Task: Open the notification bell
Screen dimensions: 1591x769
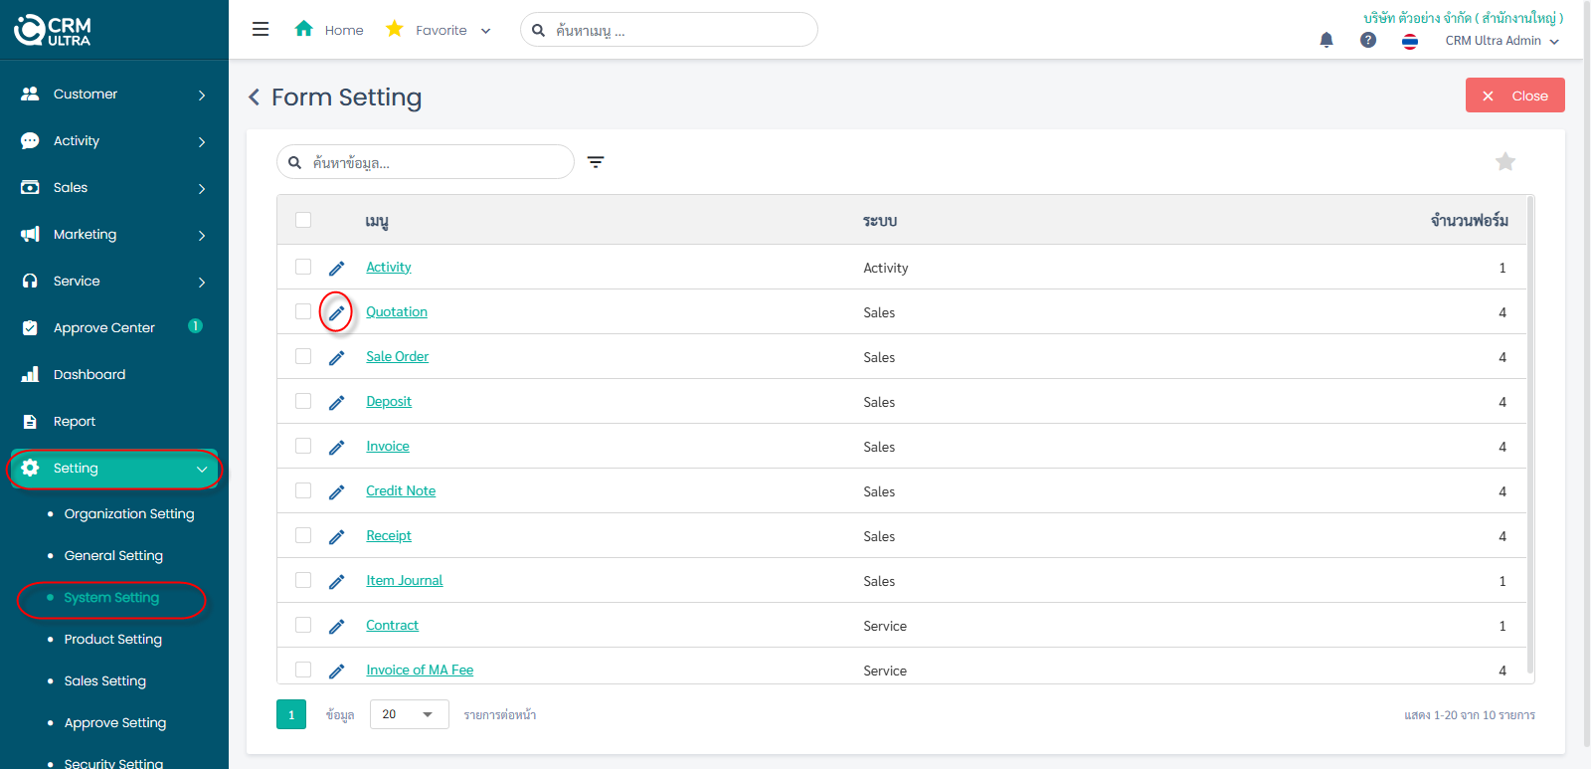Action: (x=1326, y=40)
